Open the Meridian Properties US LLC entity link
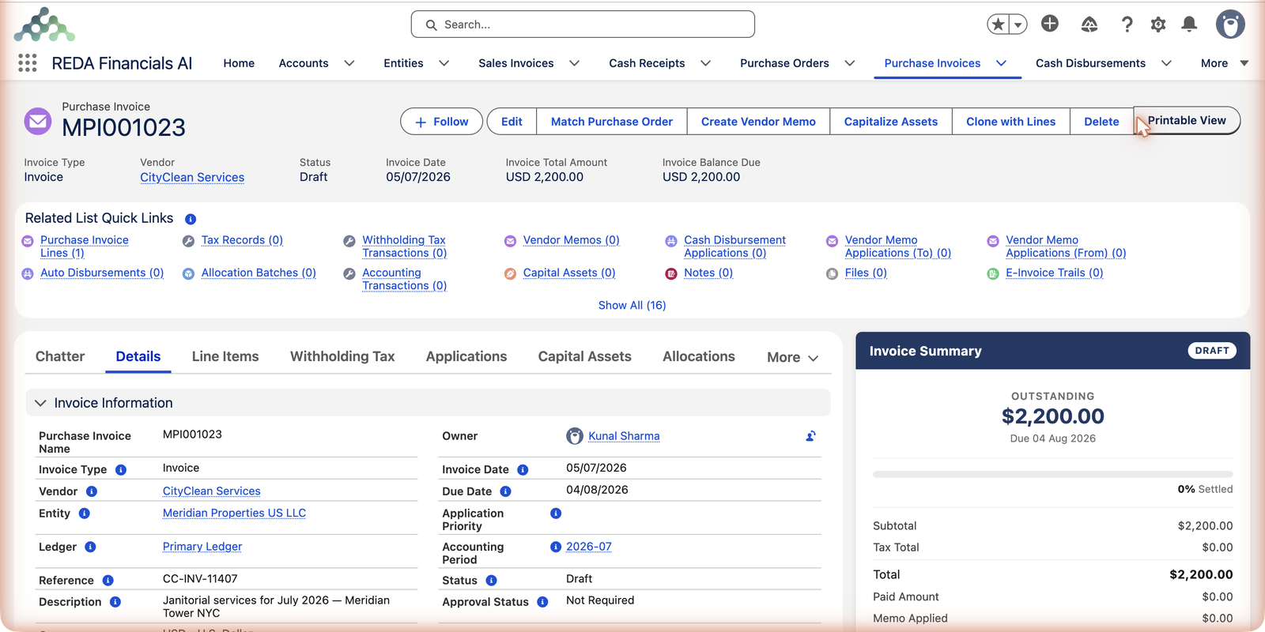1265x632 pixels. coord(234,513)
